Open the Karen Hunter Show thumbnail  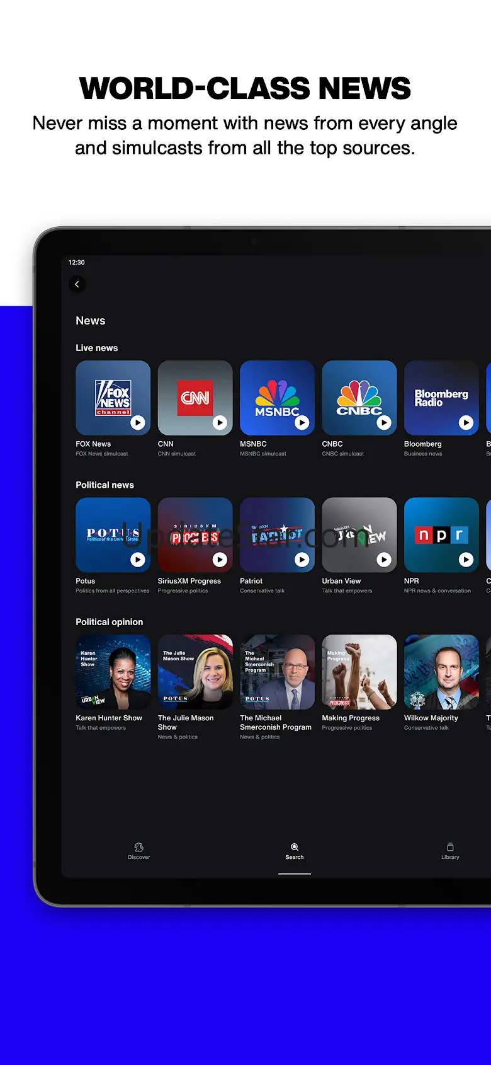pyautogui.click(x=113, y=672)
